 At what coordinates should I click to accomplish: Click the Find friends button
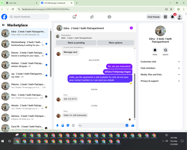(x=154, y=17)
